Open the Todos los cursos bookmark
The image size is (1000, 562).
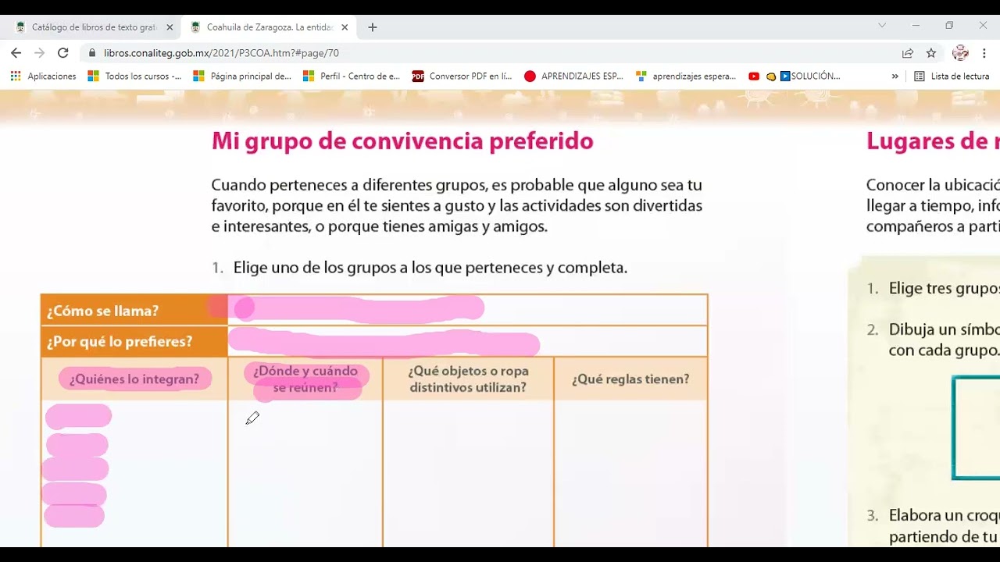pos(134,76)
